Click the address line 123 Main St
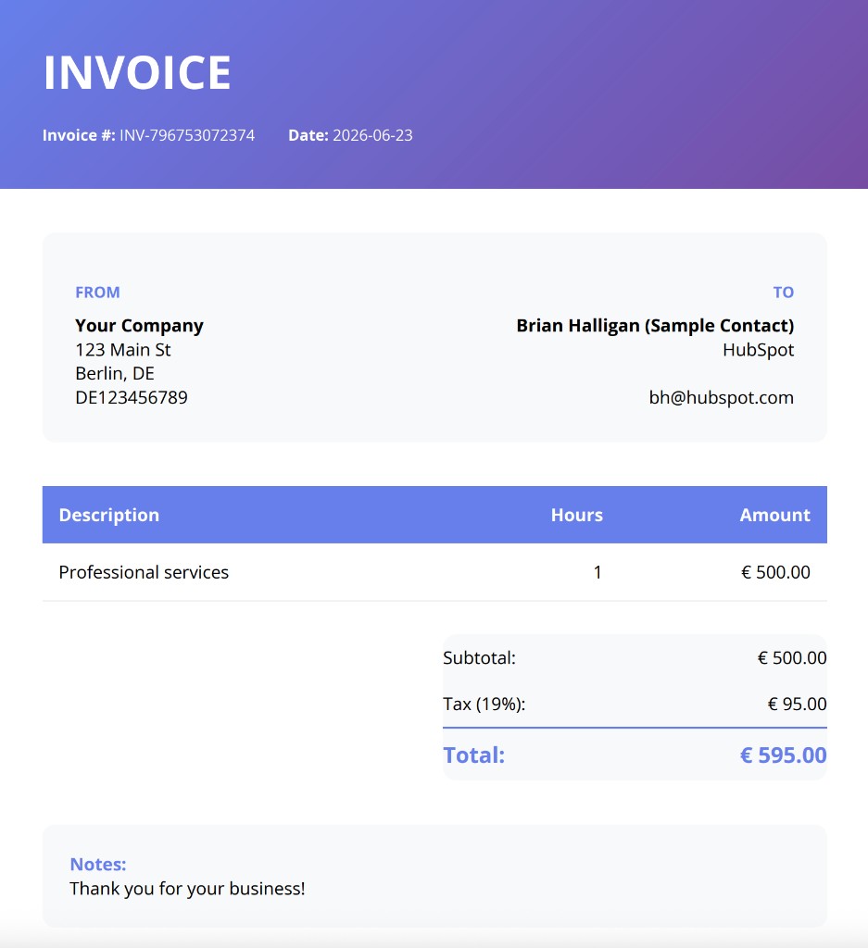Screen dimensions: 868x948 pos(123,349)
